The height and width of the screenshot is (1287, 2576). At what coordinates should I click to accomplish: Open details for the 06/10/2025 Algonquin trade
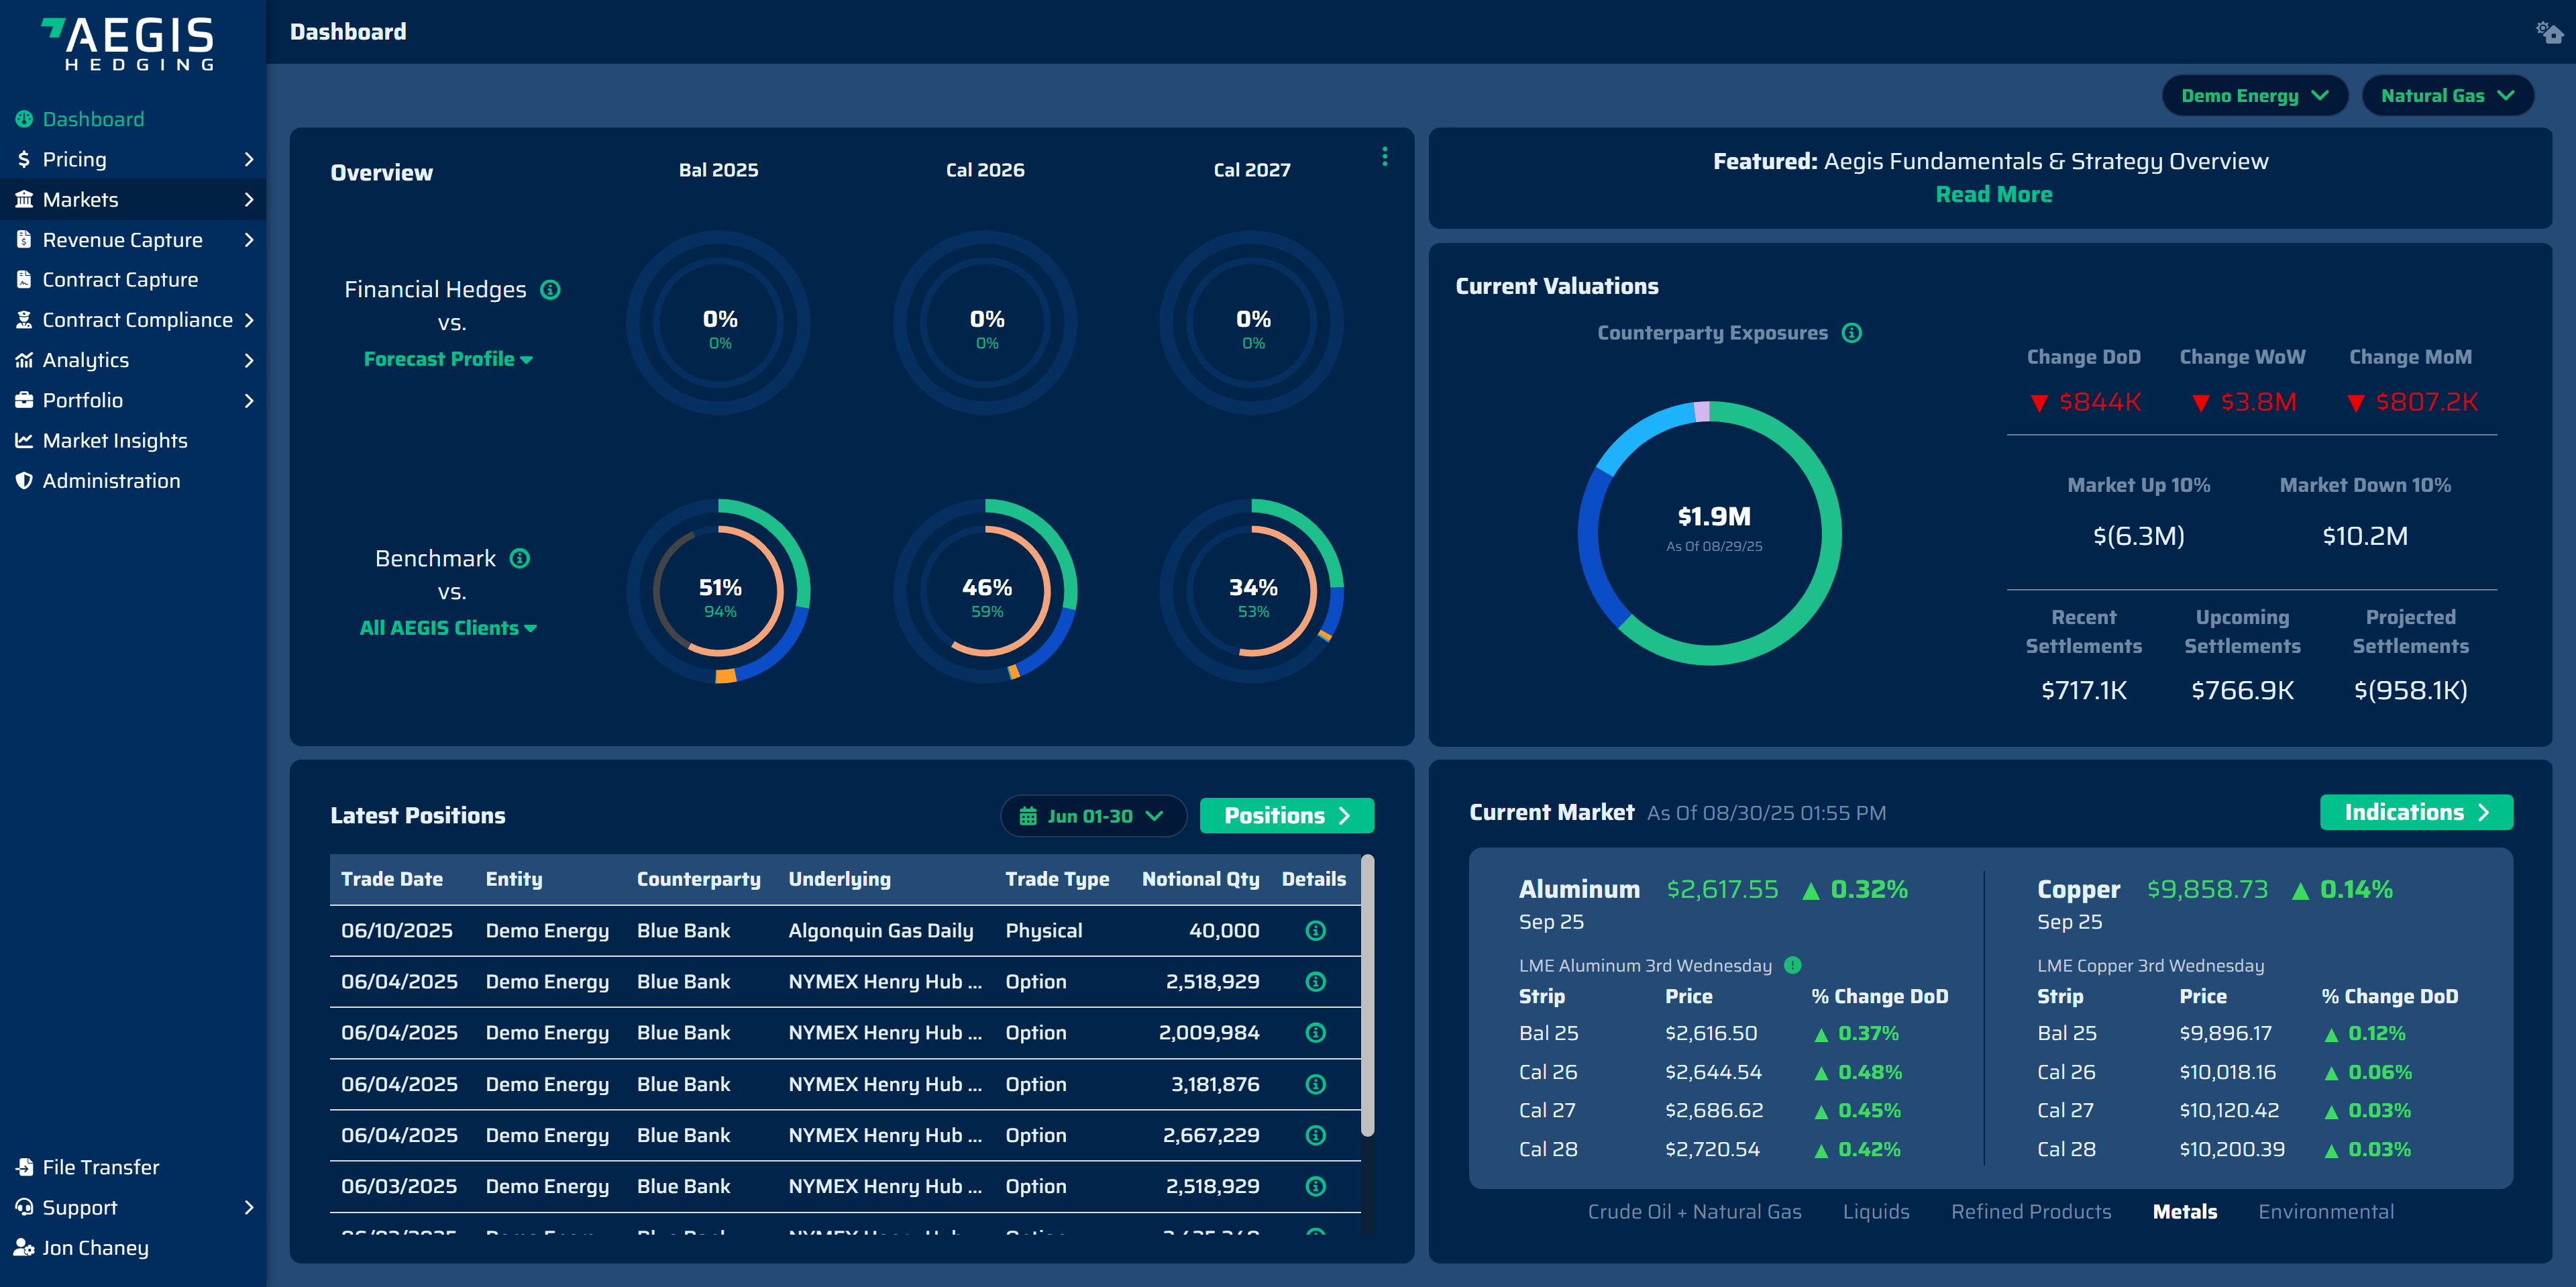point(1314,930)
